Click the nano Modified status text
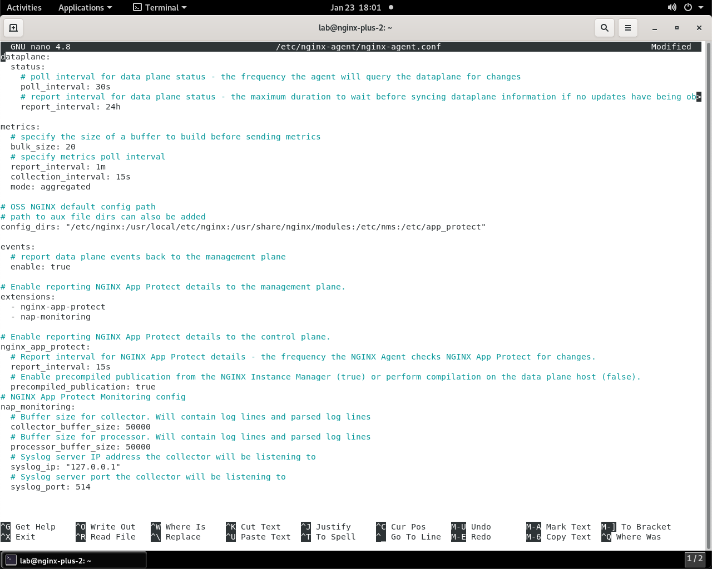The height and width of the screenshot is (569, 712). click(x=671, y=47)
